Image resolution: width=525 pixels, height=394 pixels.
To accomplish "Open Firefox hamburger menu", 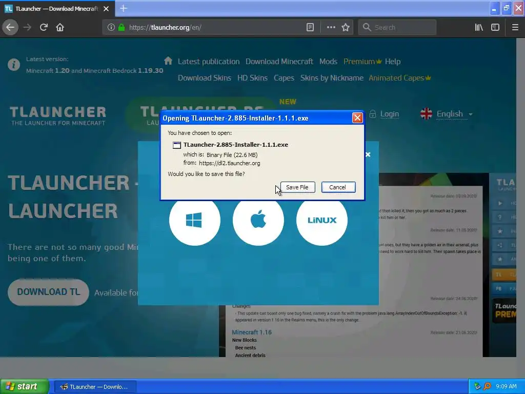I will 515,28.
